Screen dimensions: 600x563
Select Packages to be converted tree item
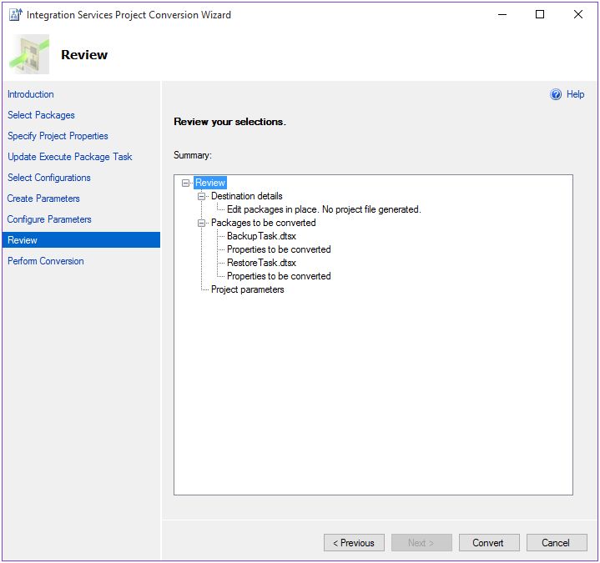tap(263, 223)
